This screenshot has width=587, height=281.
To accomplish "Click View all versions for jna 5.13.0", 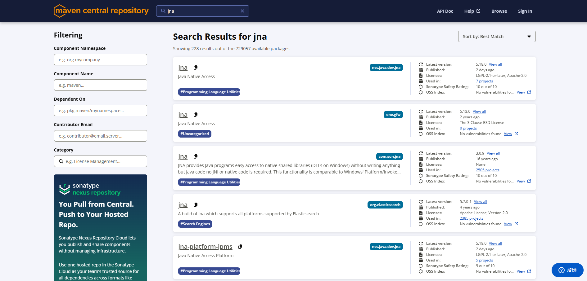I will (479, 112).
